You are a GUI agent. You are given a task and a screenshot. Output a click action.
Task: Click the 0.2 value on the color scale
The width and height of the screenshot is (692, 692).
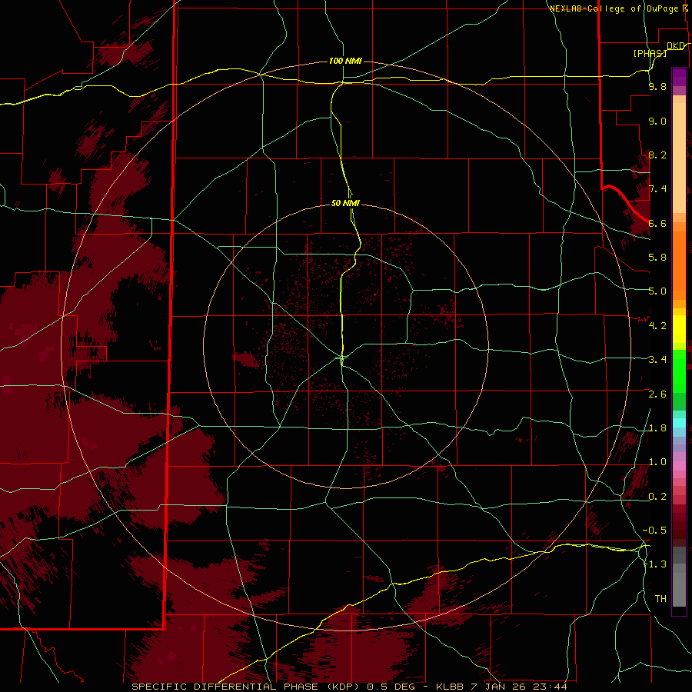point(657,497)
